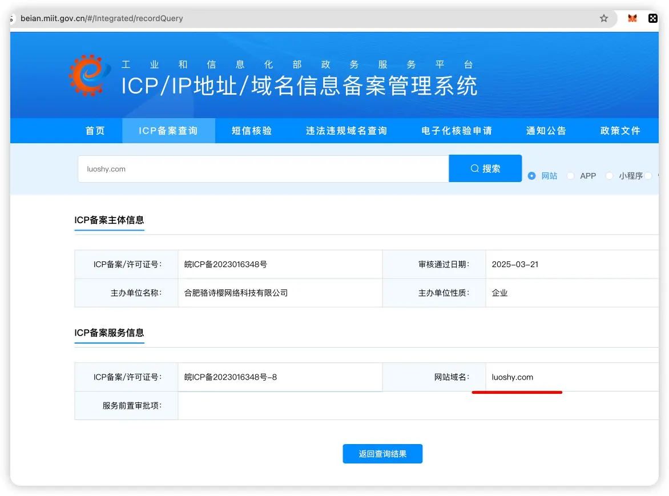Click the 网站域名 label

tap(452, 377)
